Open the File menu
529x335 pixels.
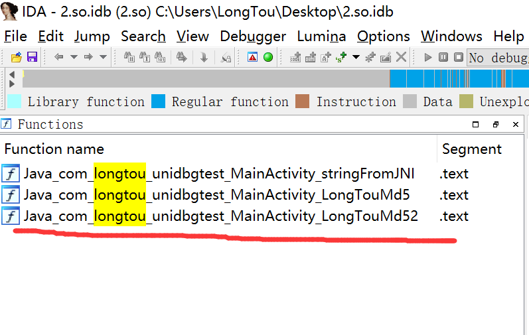point(15,36)
